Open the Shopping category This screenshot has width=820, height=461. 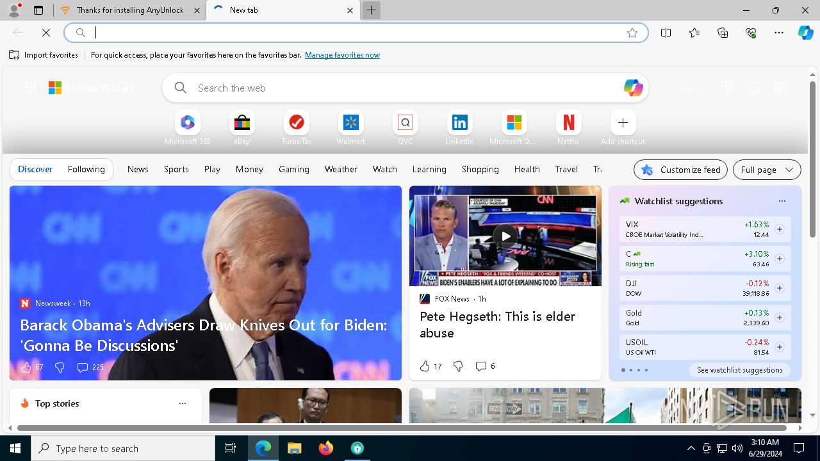(480, 169)
